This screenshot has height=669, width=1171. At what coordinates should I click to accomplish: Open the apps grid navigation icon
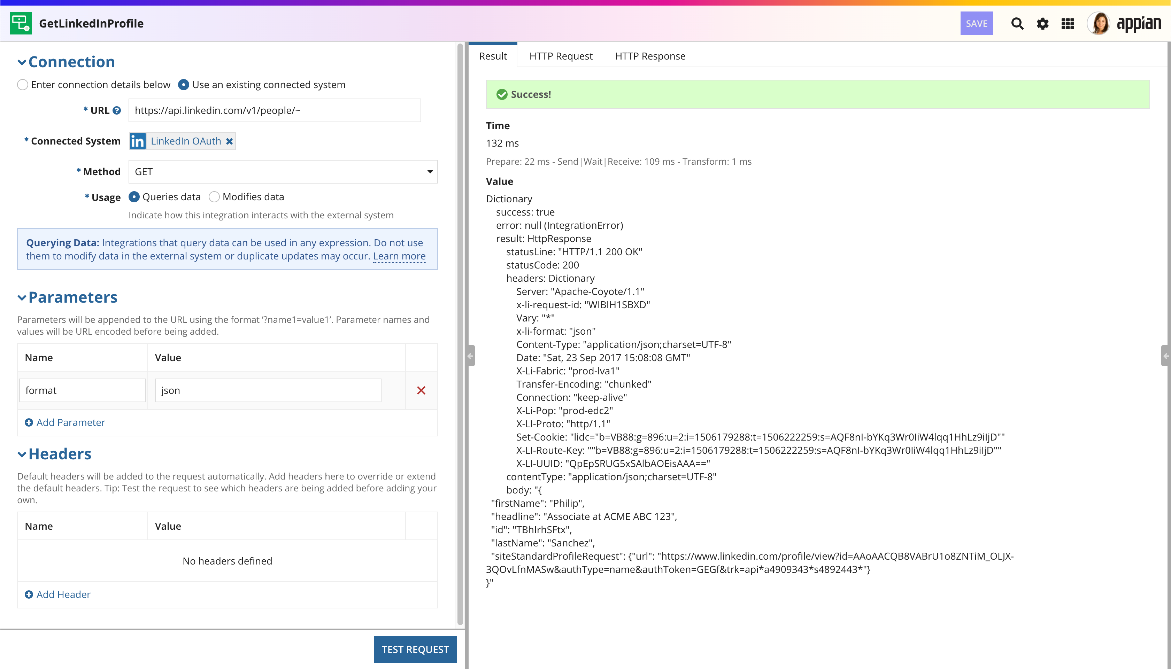(1068, 23)
